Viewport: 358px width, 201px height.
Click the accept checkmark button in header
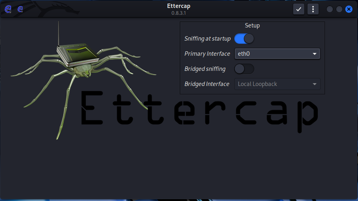pos(299,9)
